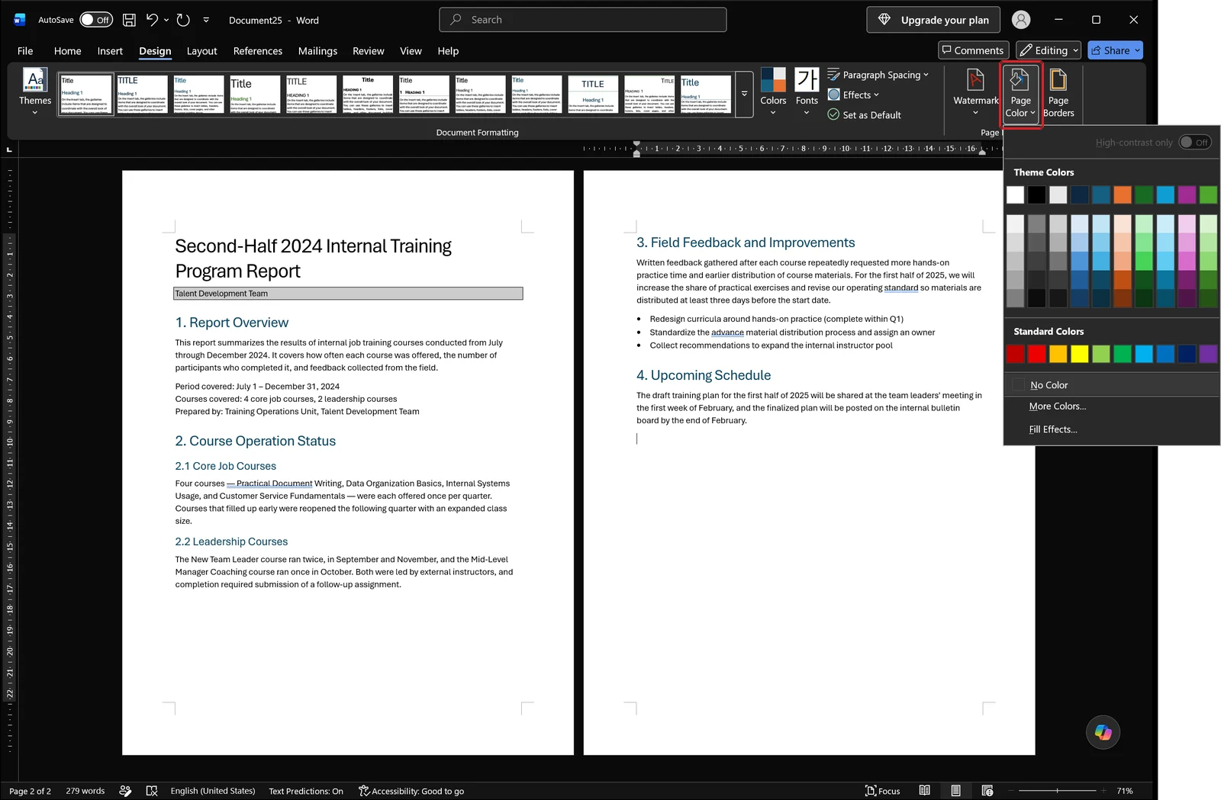Switch to Focus mode
The width and height of the screenshot is (1221, 800).
(882, 791)
